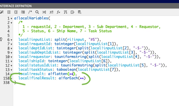
Task: Collapse the comment block at line 2
Action: 11,23
